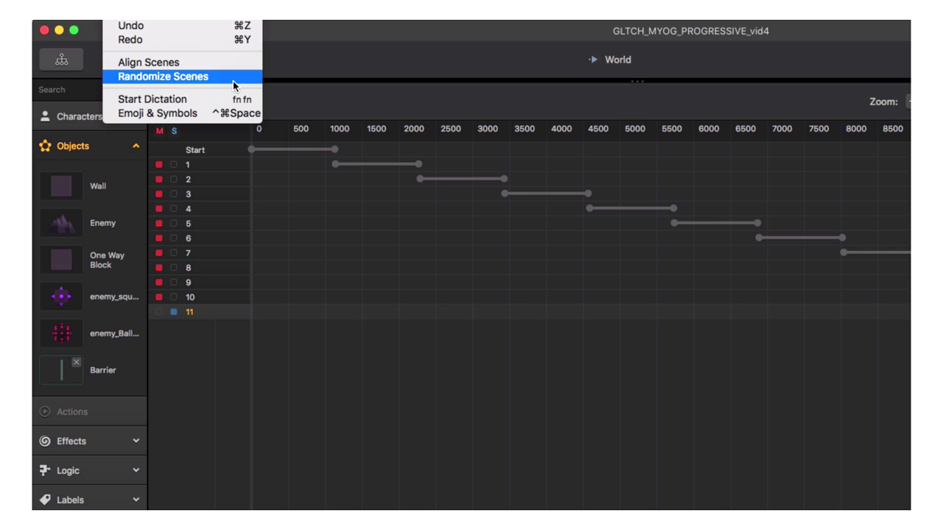Click the Start scene timeline bar endpoint
Image resolution: width=943 pixels, height=530 pixels.
334,149
